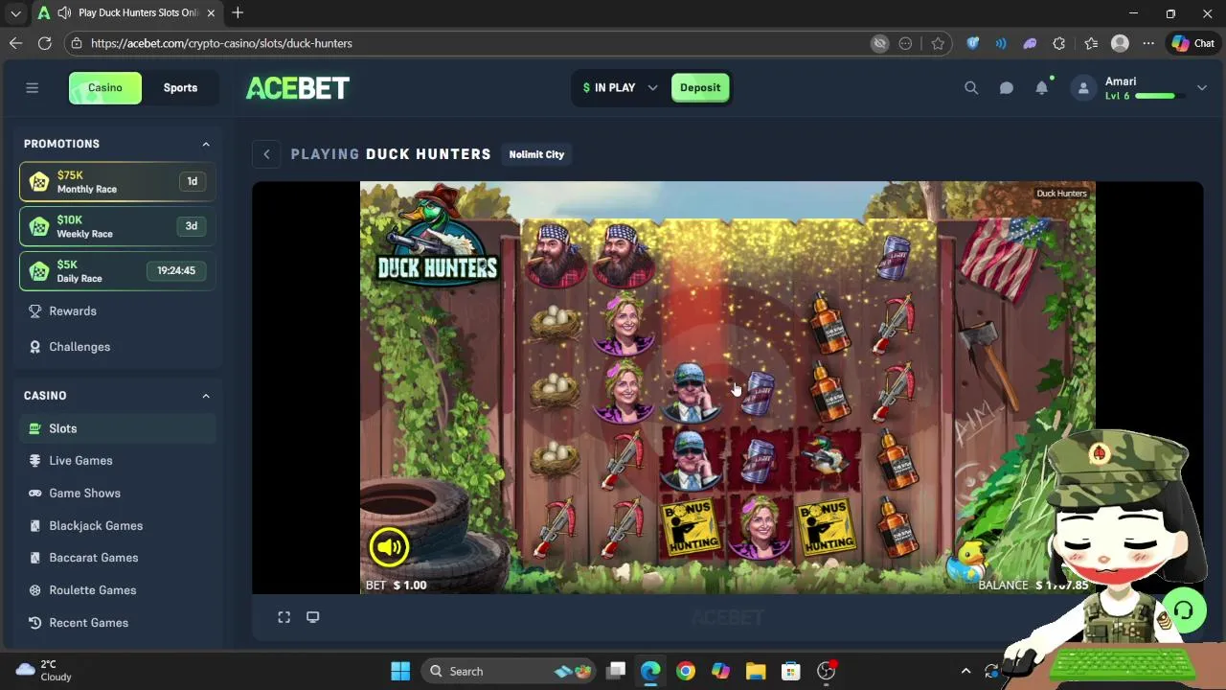Open the weather widget showing 2°C Cloudy
The width and height of the screenshot is (1226, 690).
(45, 671)
